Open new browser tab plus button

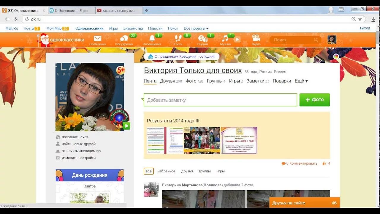coord(146,10)
